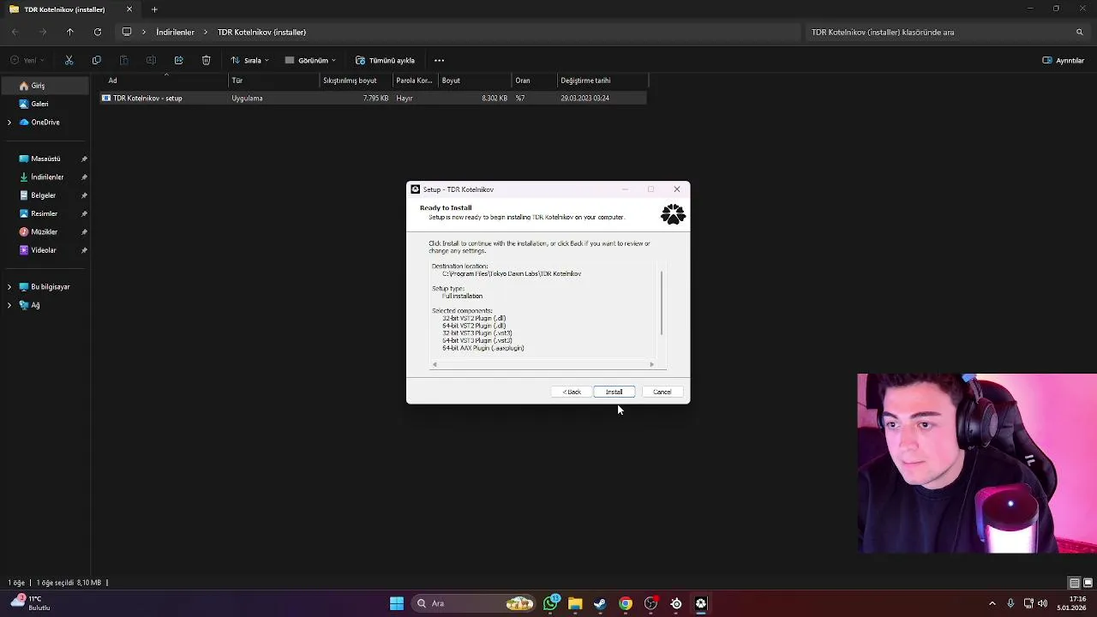This screenshot has height=617, width=1097.
Task: Open a new Explorer tab
Action: coord(154,9)
